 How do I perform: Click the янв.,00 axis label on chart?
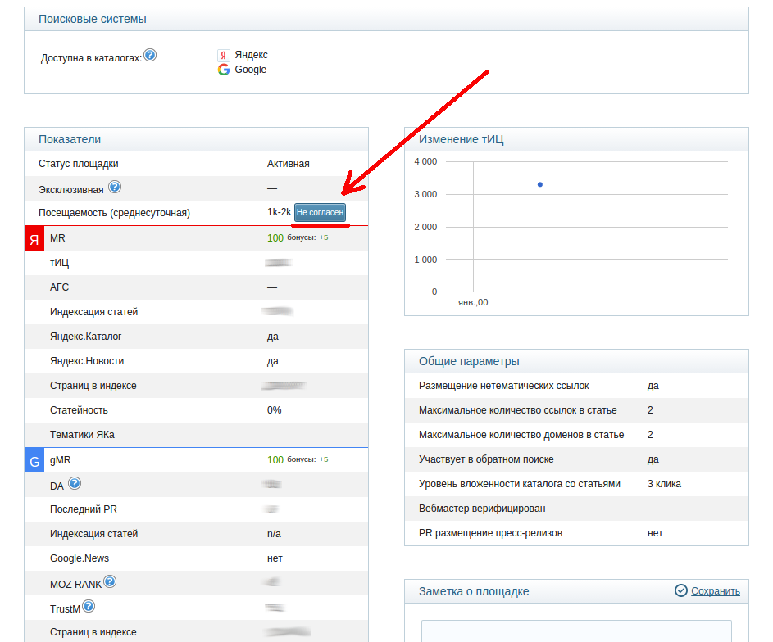(473, 302)
